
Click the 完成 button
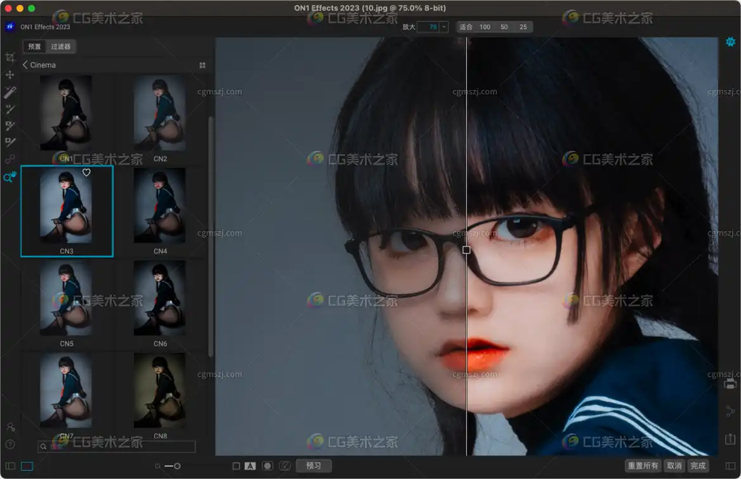point(698,466)
